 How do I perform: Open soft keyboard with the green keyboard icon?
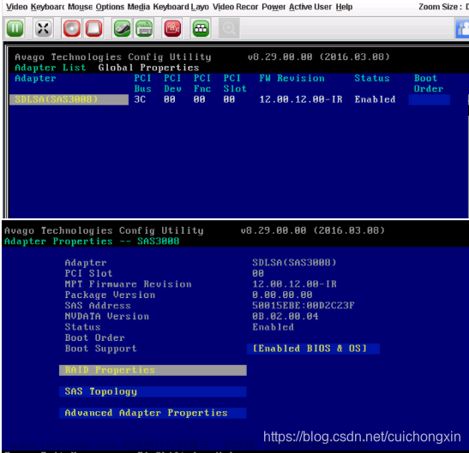point(144,28)
